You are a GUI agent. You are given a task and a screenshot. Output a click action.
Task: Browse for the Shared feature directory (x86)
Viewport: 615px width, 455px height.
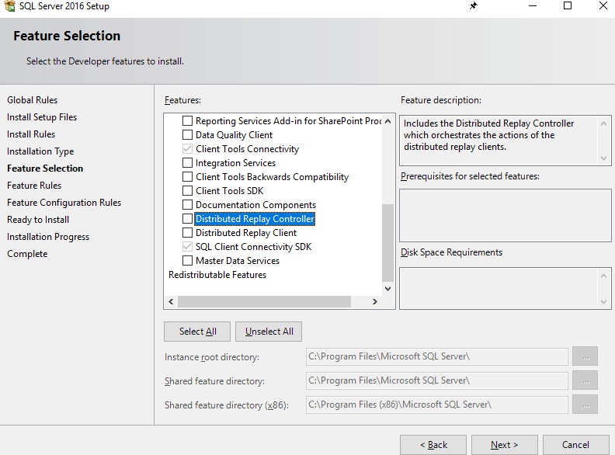(585, 405)
